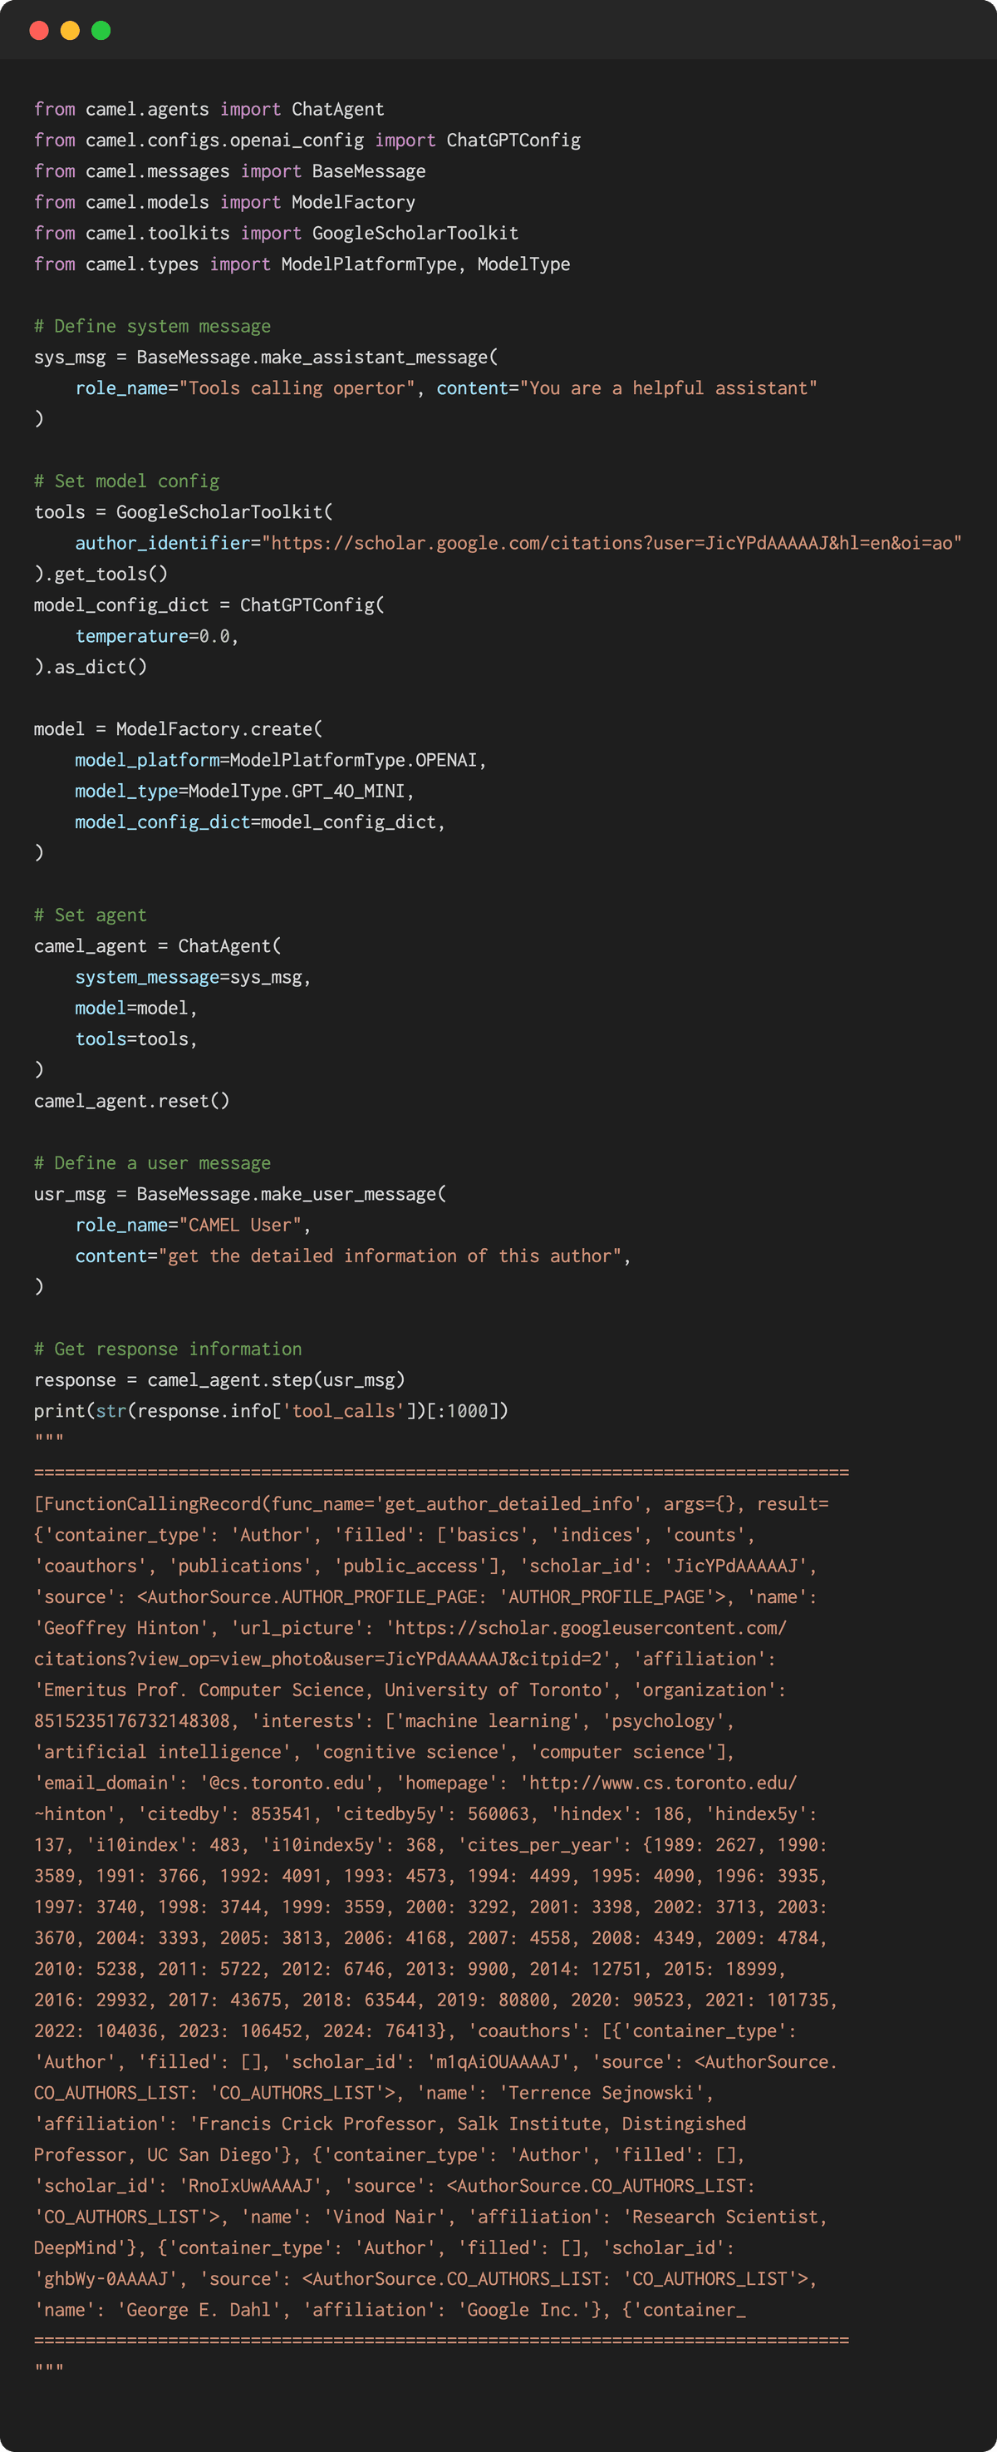
Task: Click the www.cs.toronto.edu homepage URL
Action: (x=662, y=1783)
